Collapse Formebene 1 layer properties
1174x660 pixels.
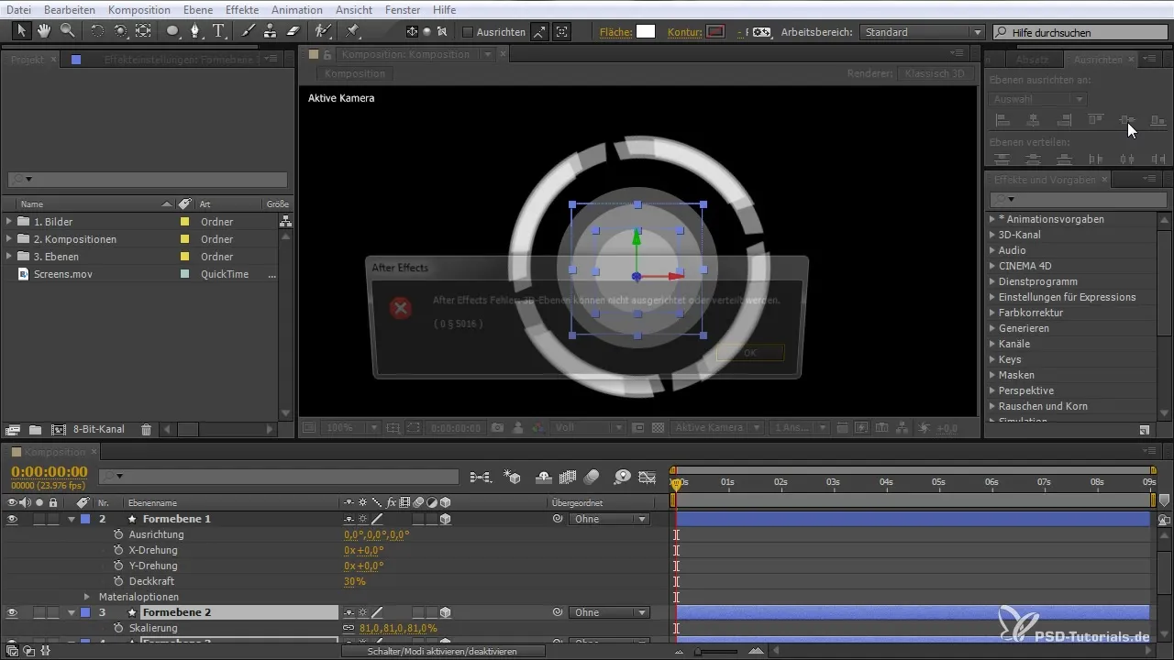click(x=72, y=519)
